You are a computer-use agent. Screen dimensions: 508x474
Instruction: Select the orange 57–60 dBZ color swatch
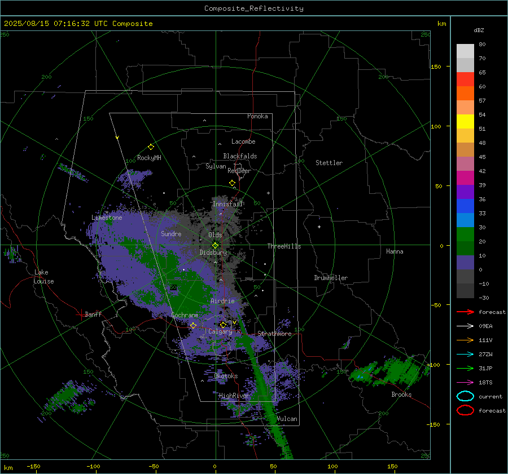pos(465,94)
